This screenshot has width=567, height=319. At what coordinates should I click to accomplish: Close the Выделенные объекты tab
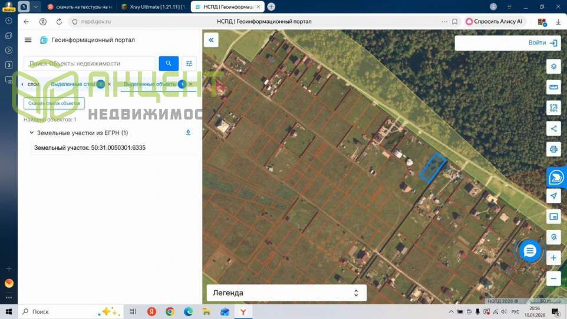(190, 84)
